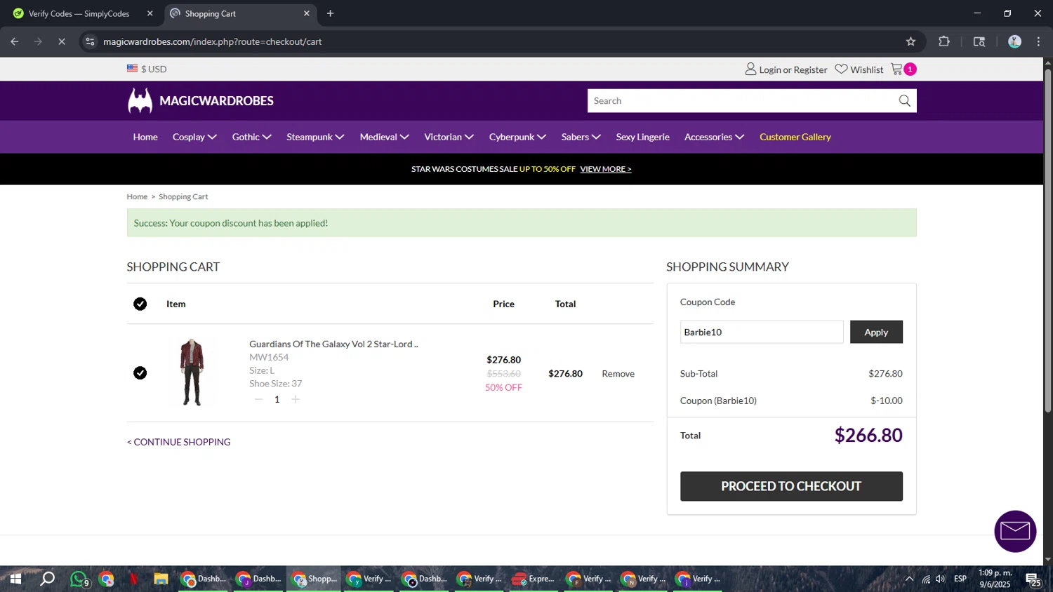Stop page loading in browser toolbar
This screenshot has height=592, width=1053.
click(62, 41)
